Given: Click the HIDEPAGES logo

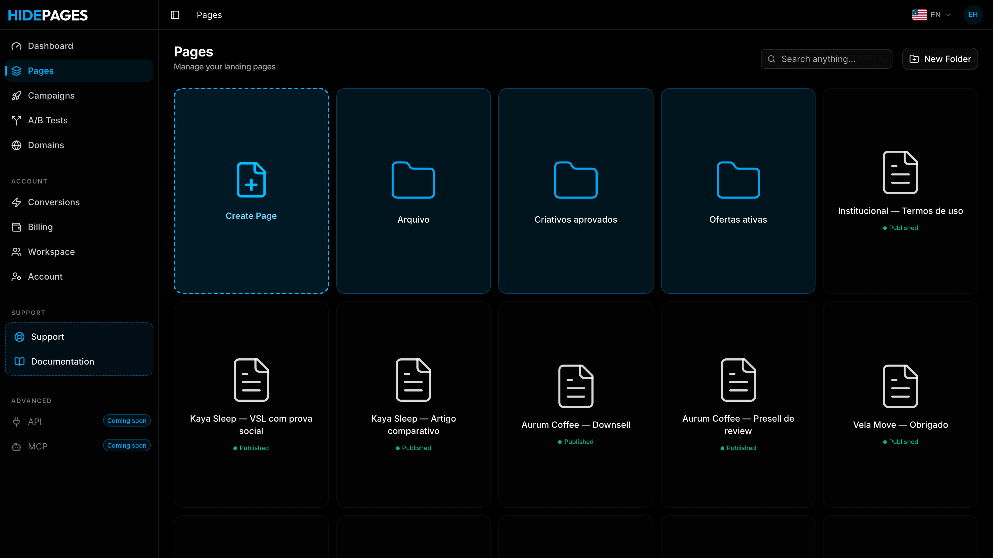Looking at the screenshot, I should [48, 15].
